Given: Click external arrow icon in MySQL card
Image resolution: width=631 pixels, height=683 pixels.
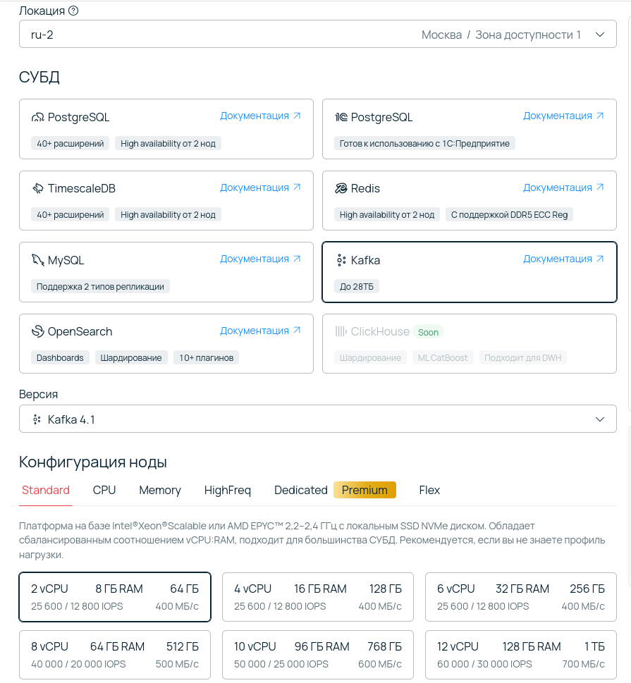Looking at the screenshot, I should coord(298,259).
